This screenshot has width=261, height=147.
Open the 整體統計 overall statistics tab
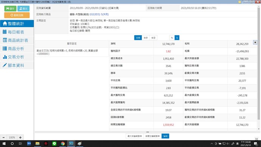17,23
